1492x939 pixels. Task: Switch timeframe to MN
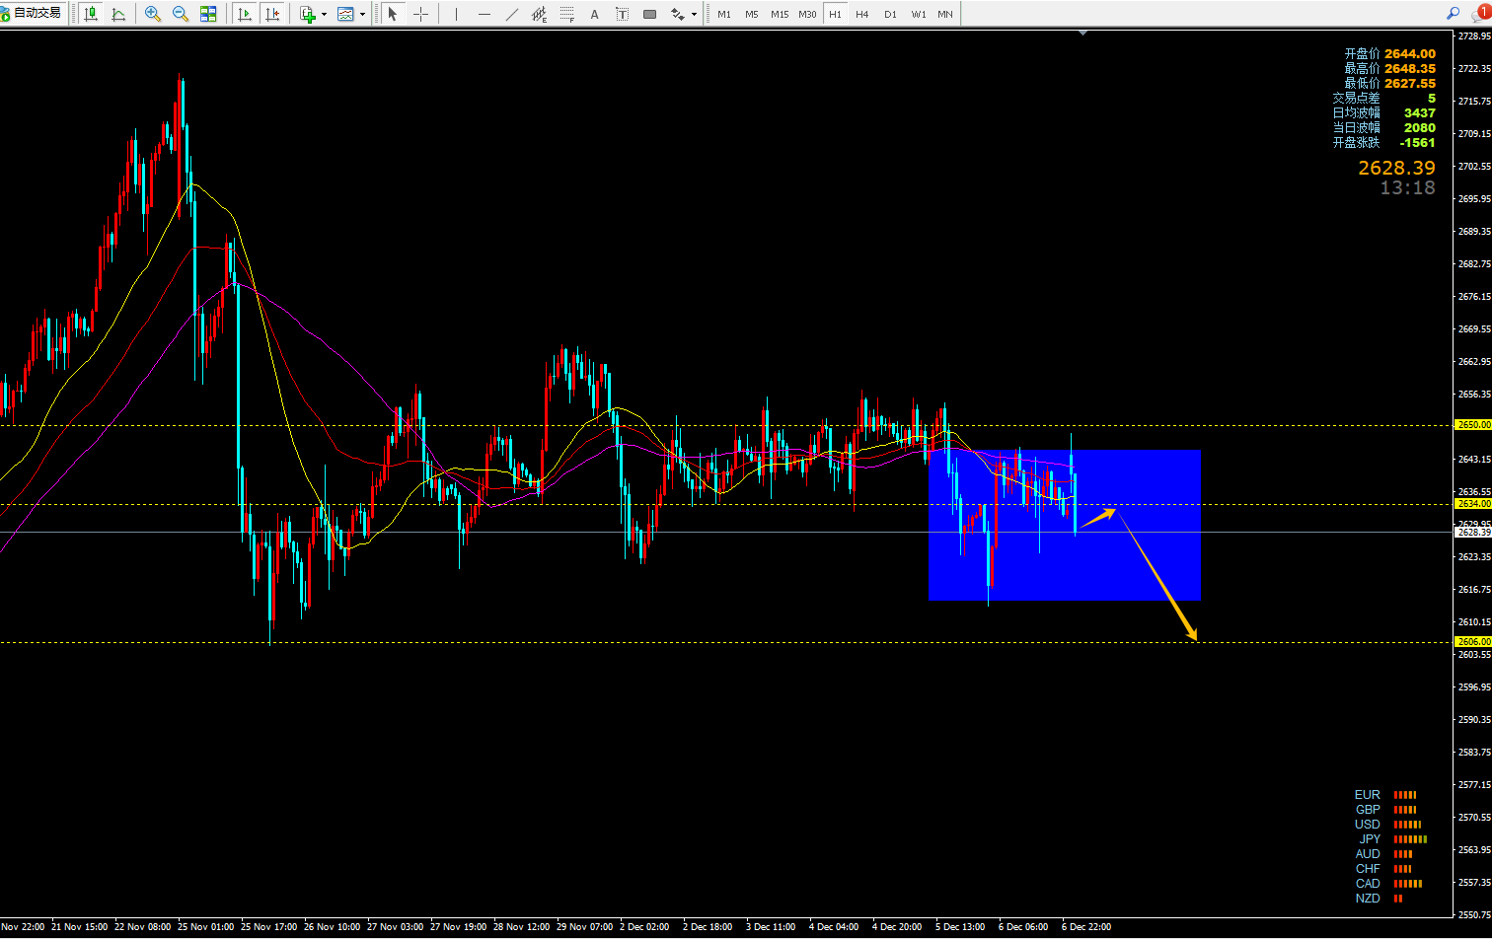[945, 14]
